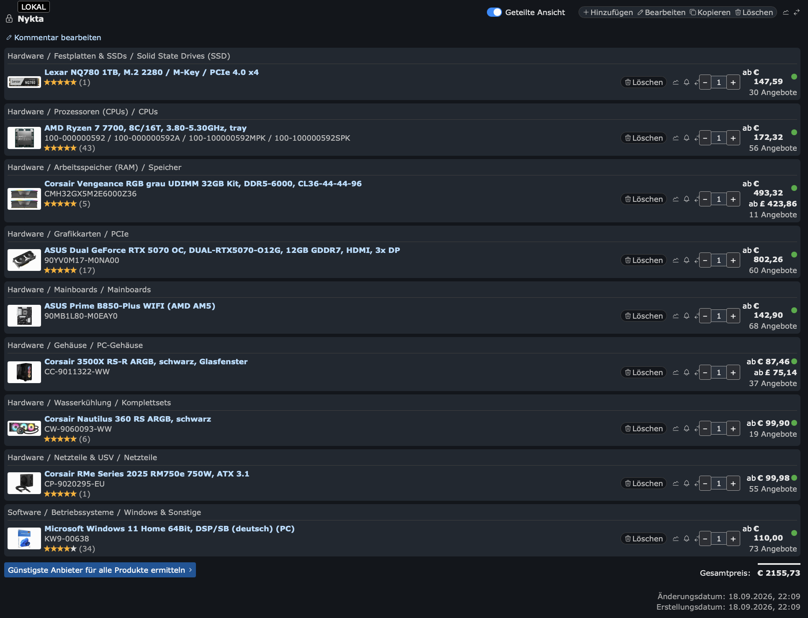Increase quantity of Corsair Vengeance RGB RAM

733,199
